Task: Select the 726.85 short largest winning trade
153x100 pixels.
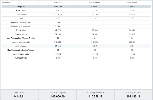Action: click(132, 42)
